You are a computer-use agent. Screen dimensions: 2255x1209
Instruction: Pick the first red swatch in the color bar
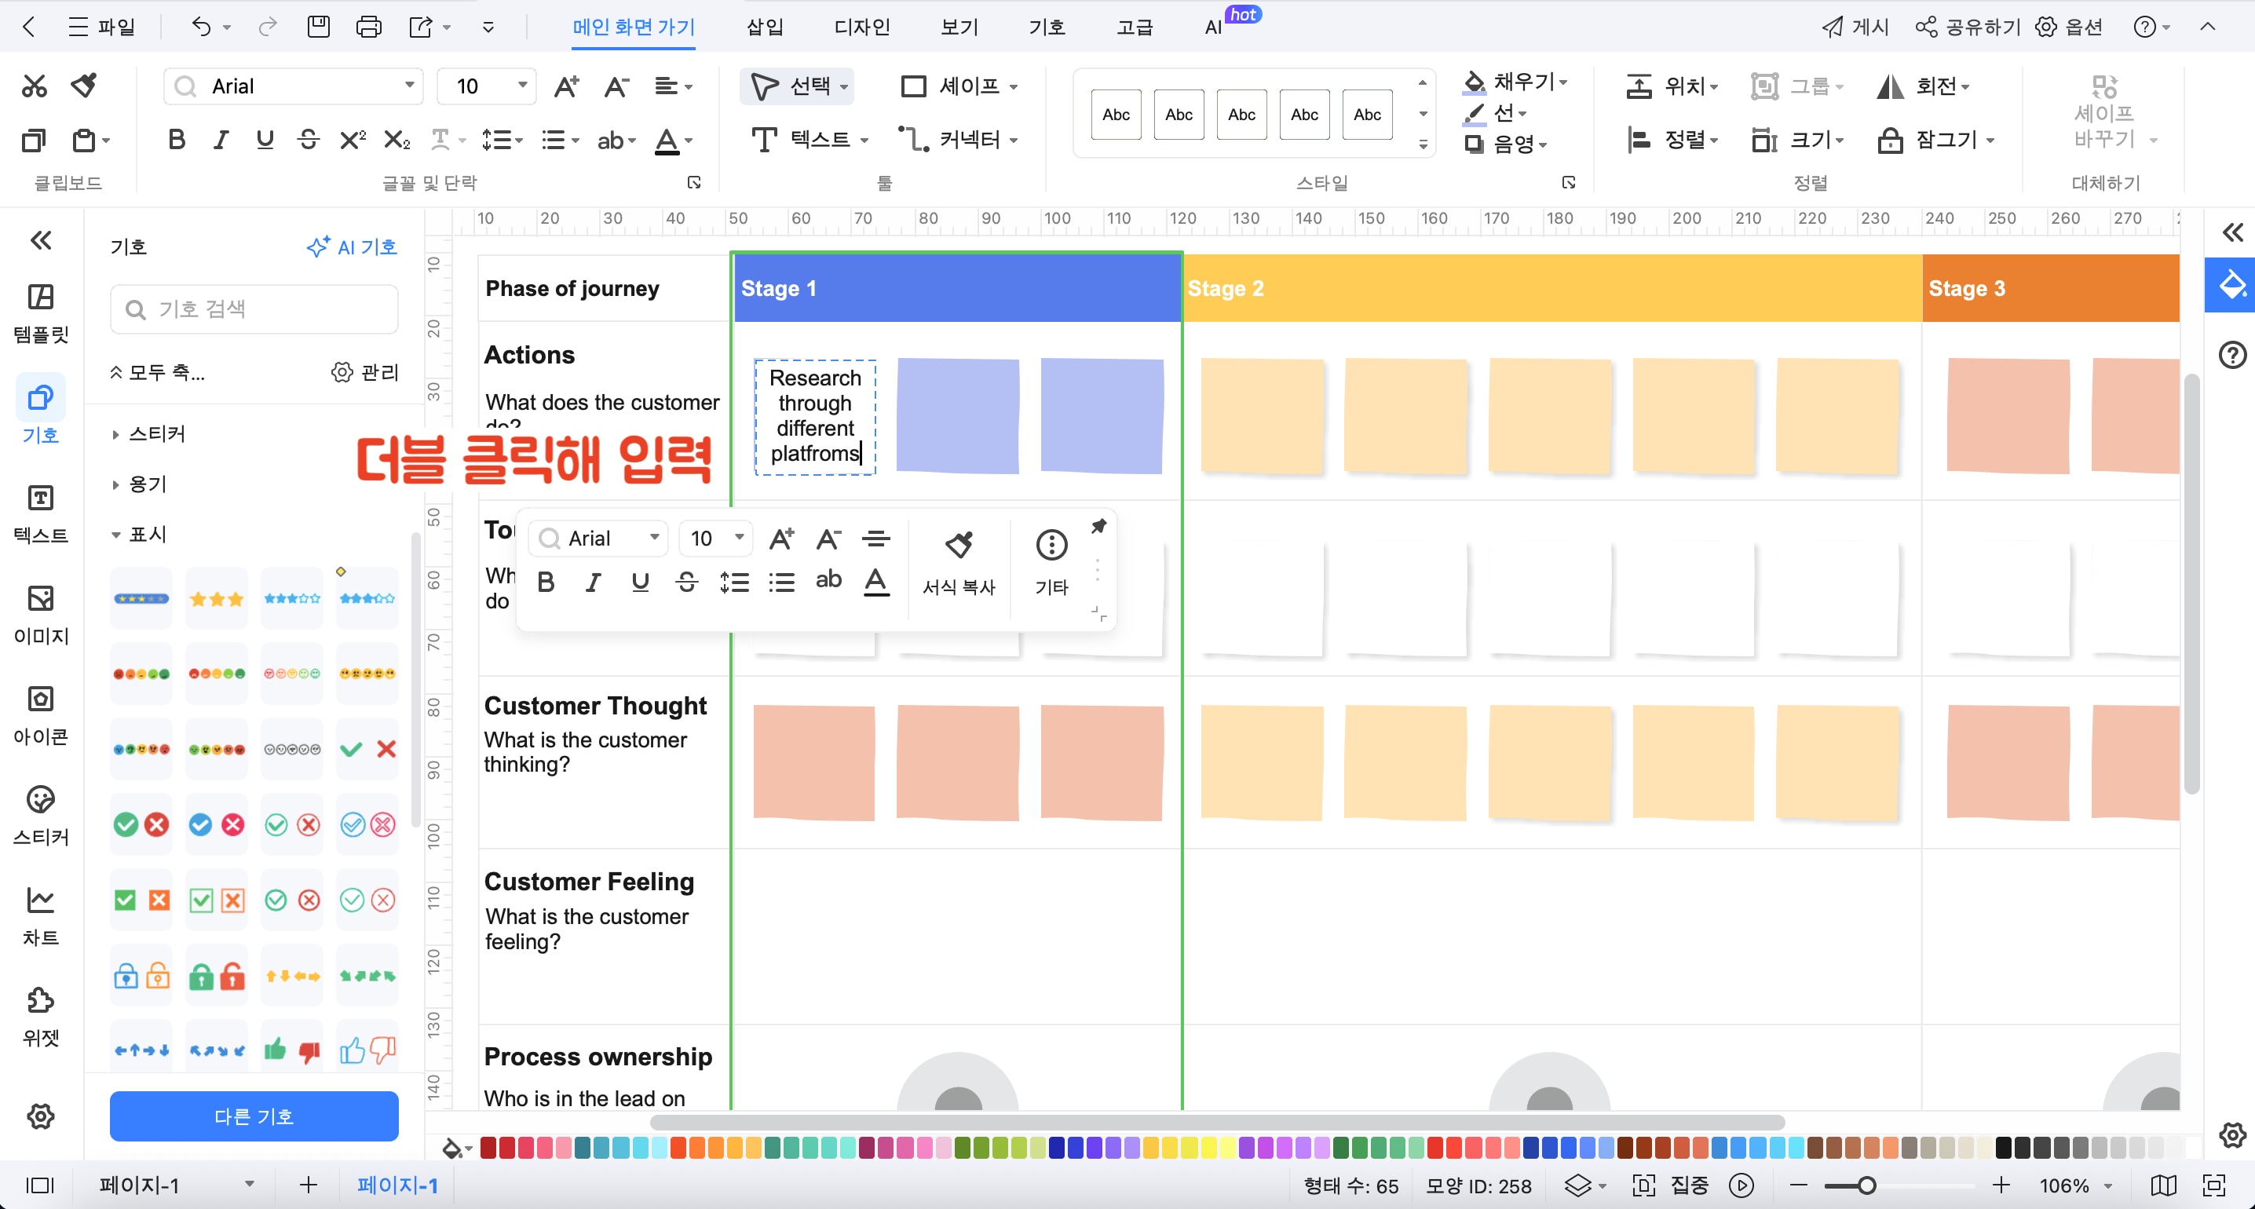(488, 1147)
